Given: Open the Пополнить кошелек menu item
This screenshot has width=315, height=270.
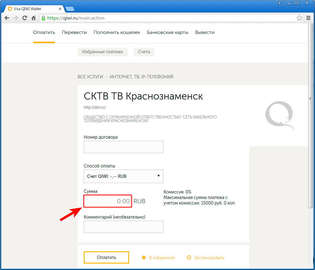Looking at the screenshot, I should [117, 32].
